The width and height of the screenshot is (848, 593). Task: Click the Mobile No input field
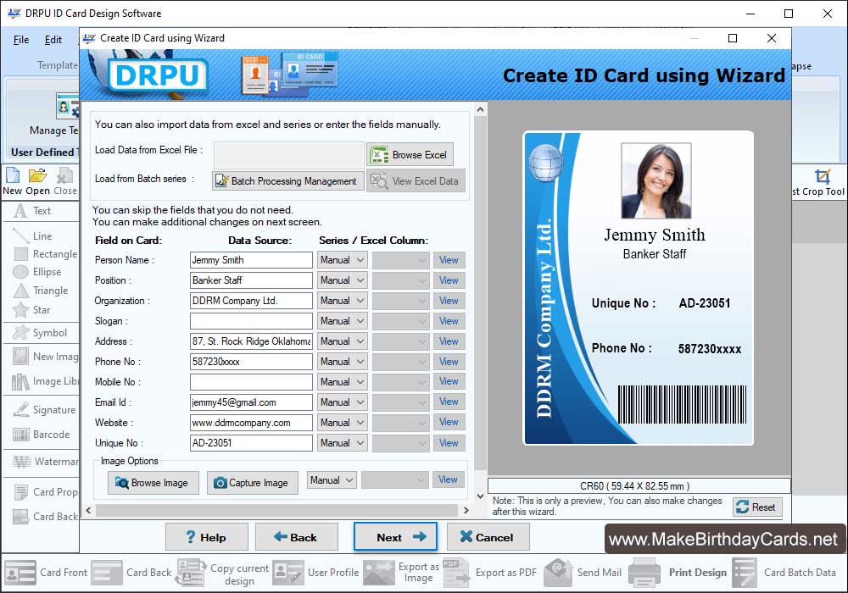click(251, 382)
